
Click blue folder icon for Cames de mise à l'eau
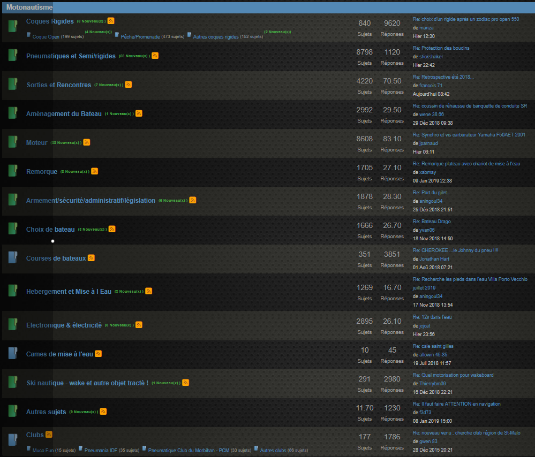click(13, 353)
